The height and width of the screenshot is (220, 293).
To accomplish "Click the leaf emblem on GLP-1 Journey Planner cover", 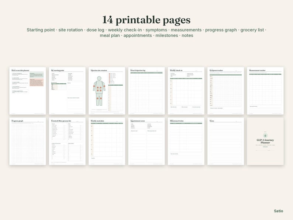I will (x=265, y=136).
